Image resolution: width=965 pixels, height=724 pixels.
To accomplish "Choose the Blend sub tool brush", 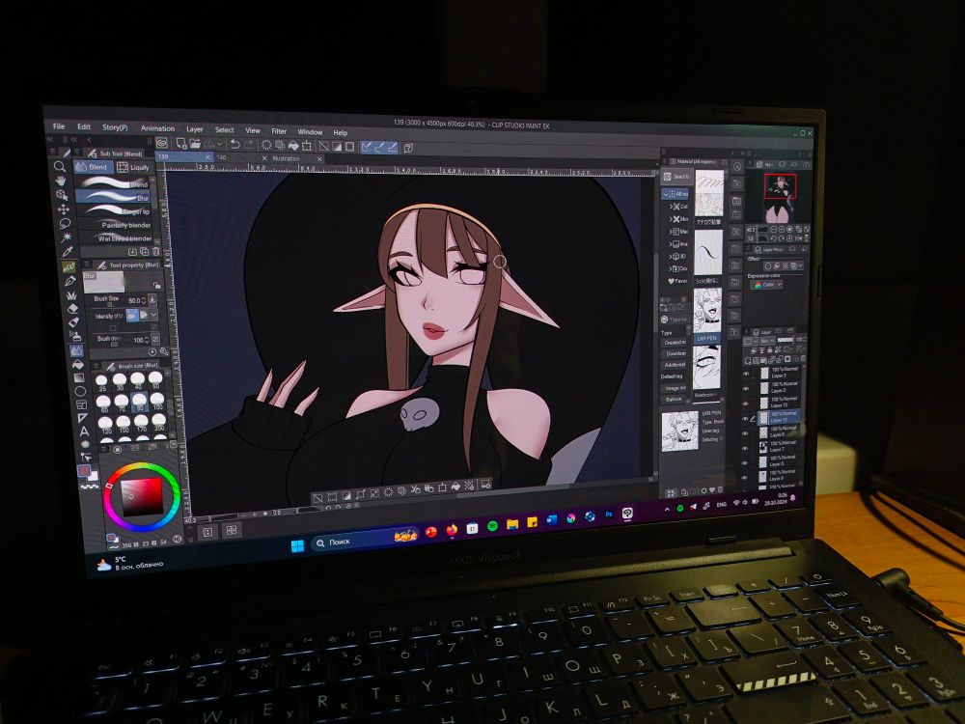I will [113, 182].
